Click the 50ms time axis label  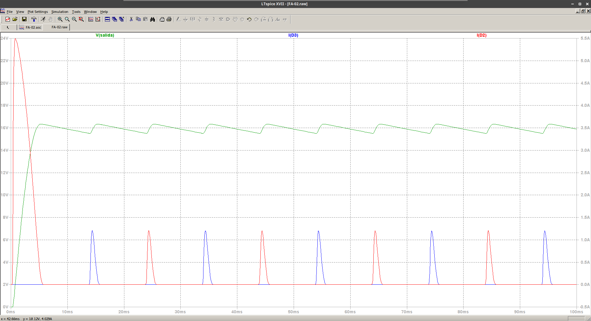293,312
